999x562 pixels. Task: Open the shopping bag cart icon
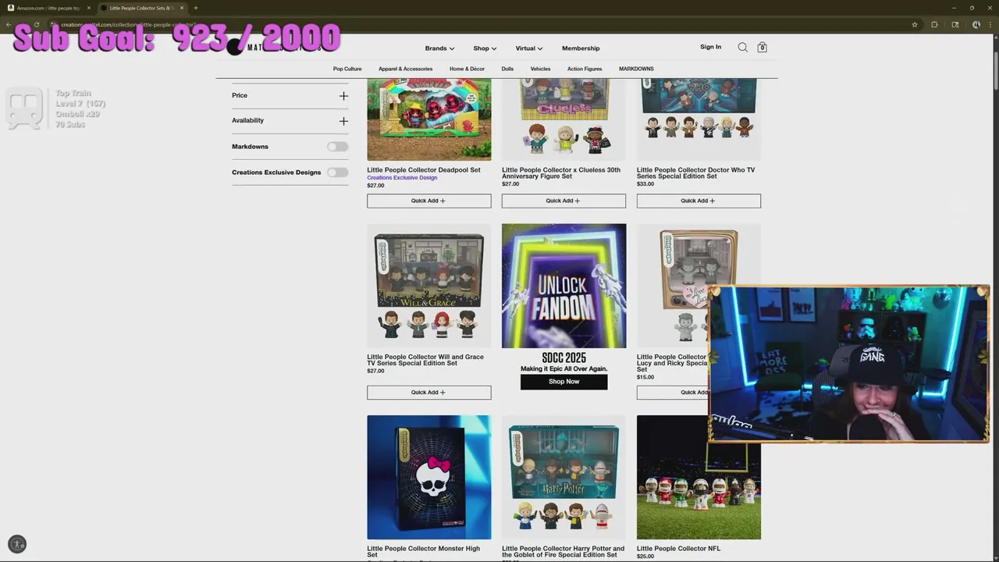point(763,48)
